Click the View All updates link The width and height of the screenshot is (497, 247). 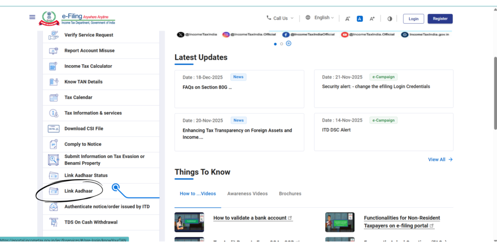[440, 159]
